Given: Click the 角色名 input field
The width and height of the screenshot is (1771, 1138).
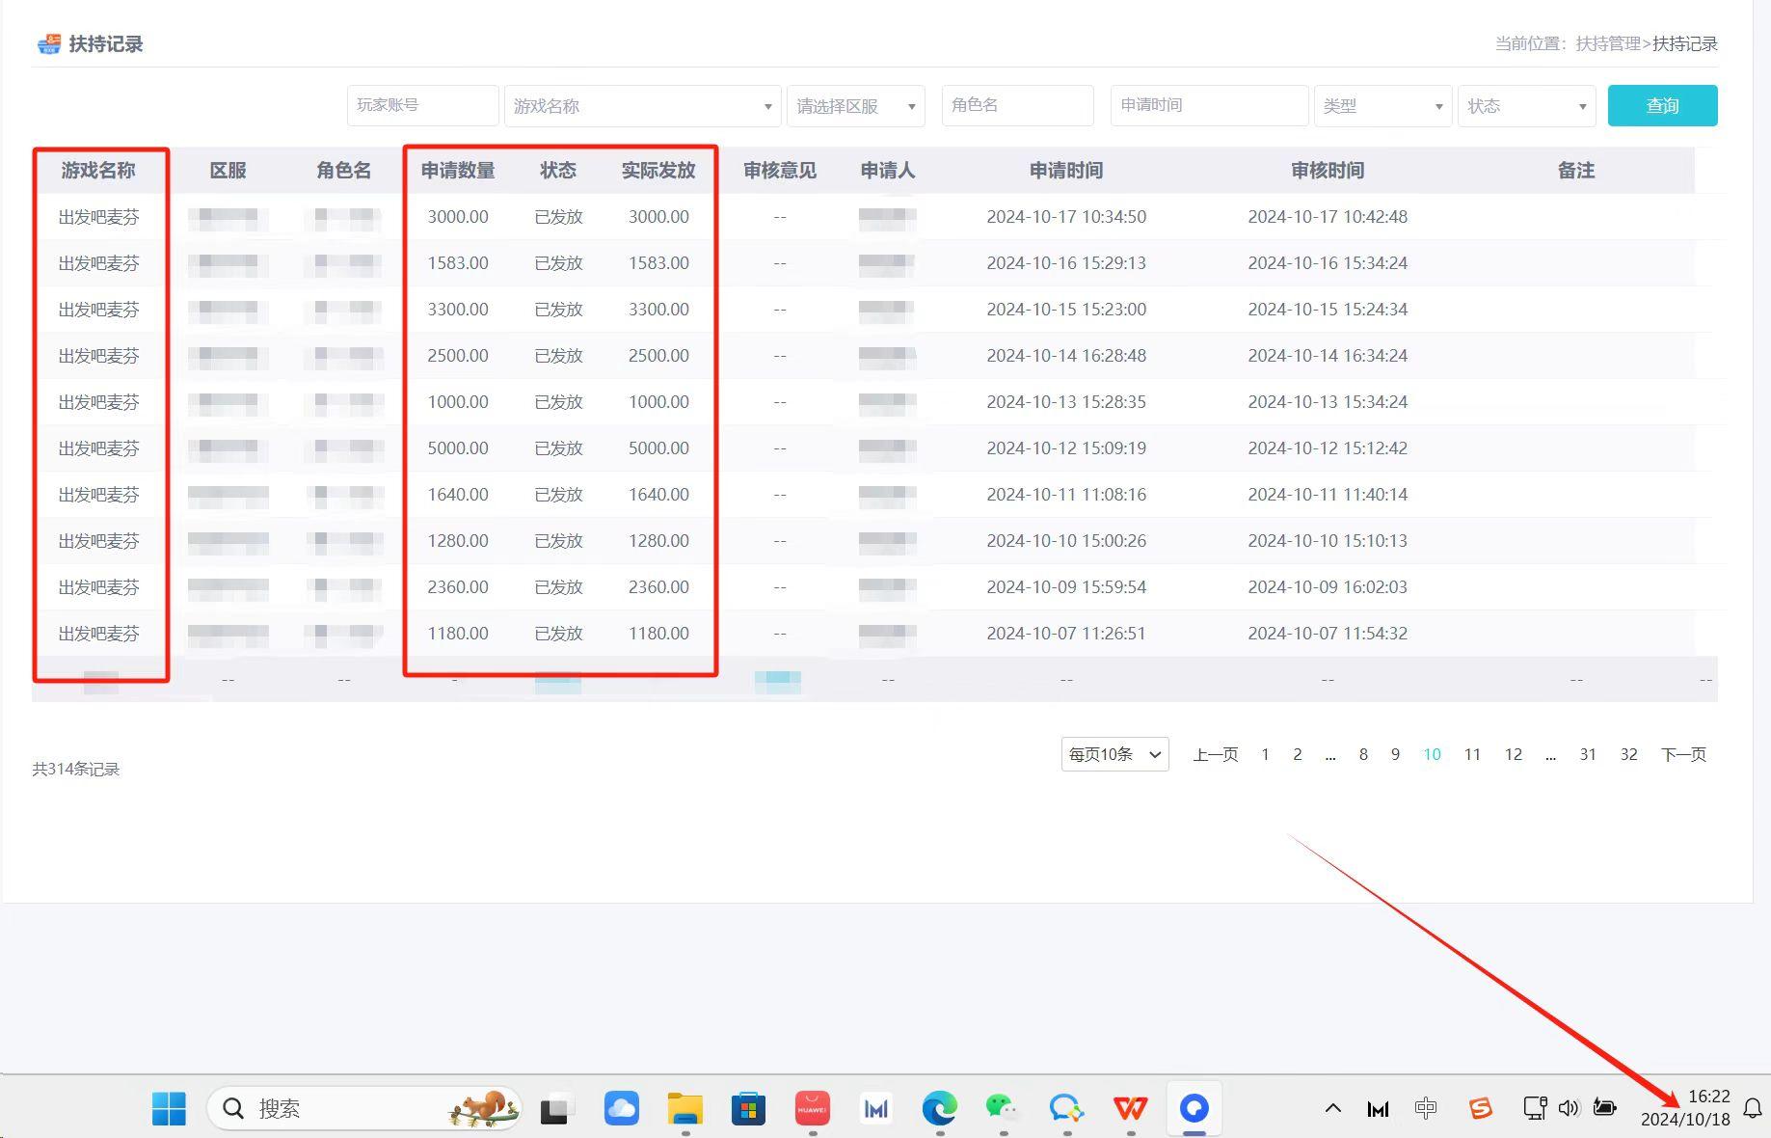Looking at the screenshot, I should click(x=1017, y=105).
